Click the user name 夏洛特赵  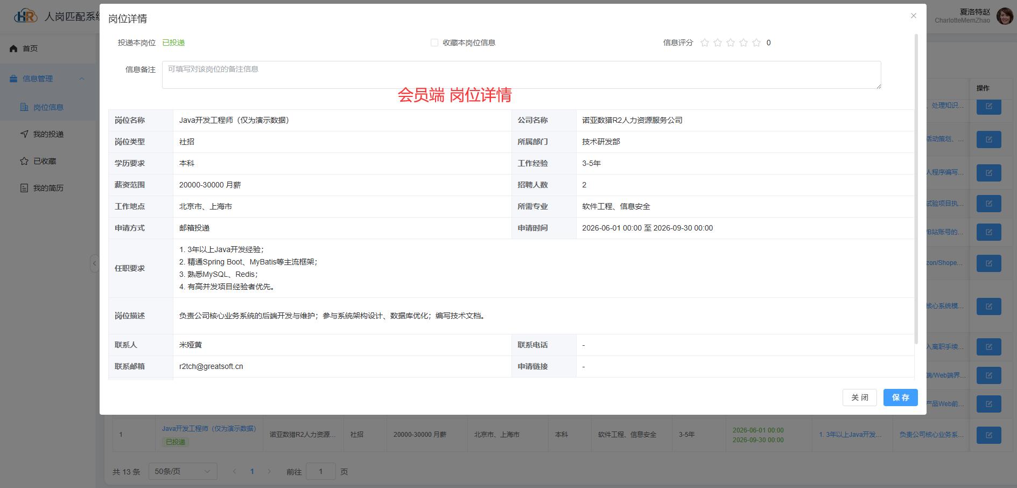pos(975,12)
